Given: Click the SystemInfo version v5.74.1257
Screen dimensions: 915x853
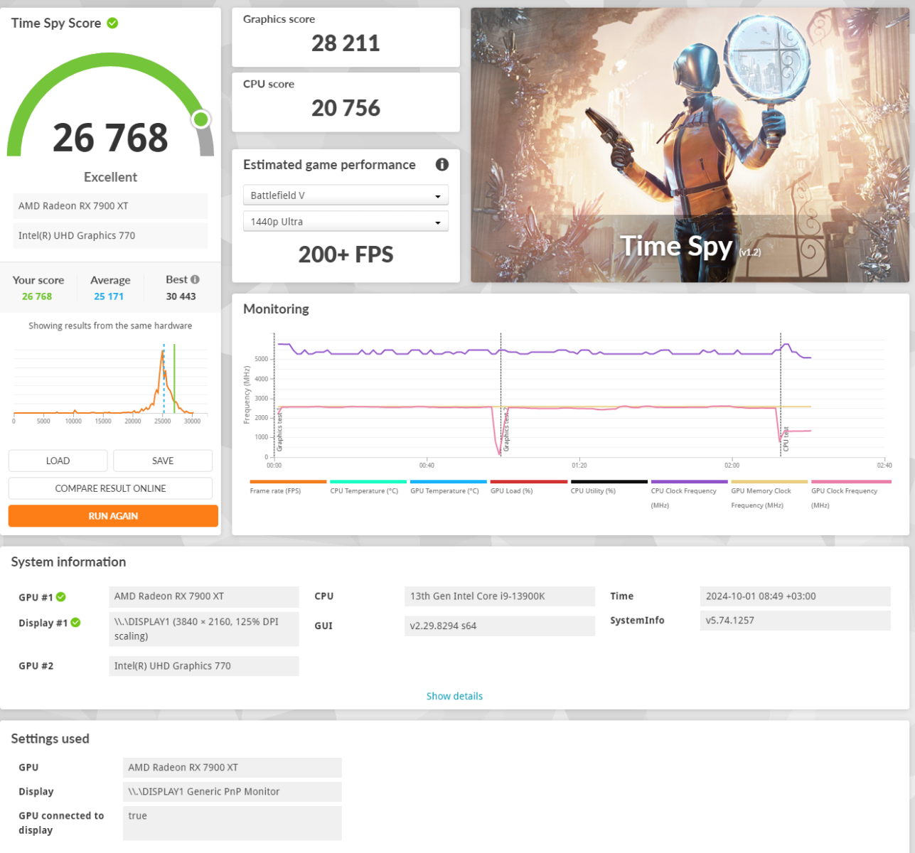Looking at the screenshot, I should tap(796, 621).
